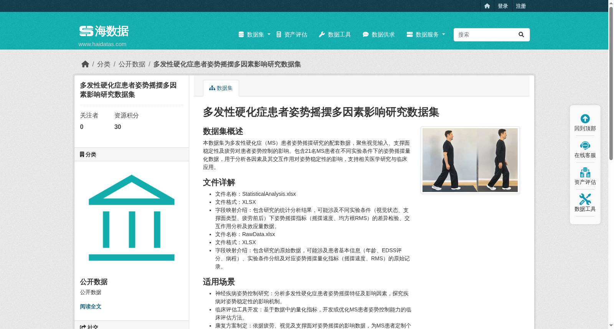614x329 pixels.
Task: Expand the 数据服务 dropdown menu
Action: click(x=426, y=35)
